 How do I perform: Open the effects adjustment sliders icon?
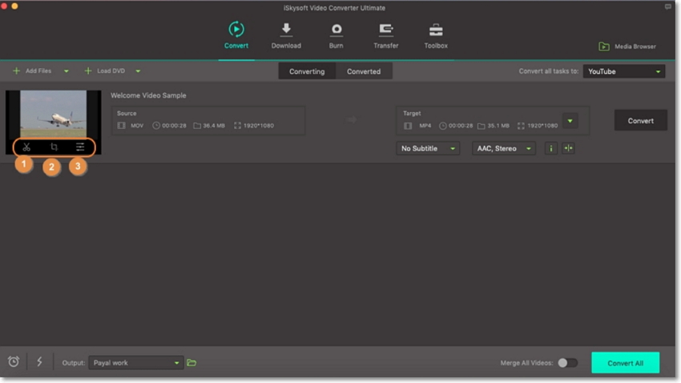[x=80, y=147]
